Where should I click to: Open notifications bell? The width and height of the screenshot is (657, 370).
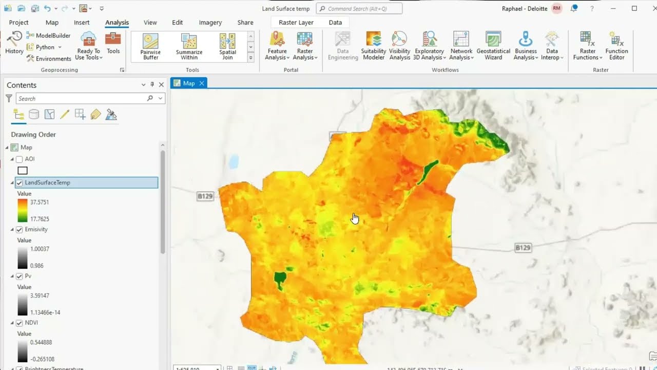point(574,8)
